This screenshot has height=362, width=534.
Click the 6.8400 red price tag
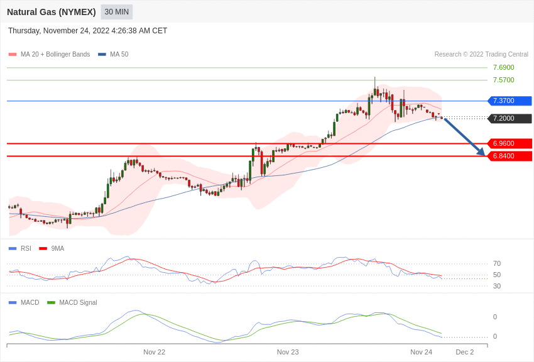(x=509, y=156)
